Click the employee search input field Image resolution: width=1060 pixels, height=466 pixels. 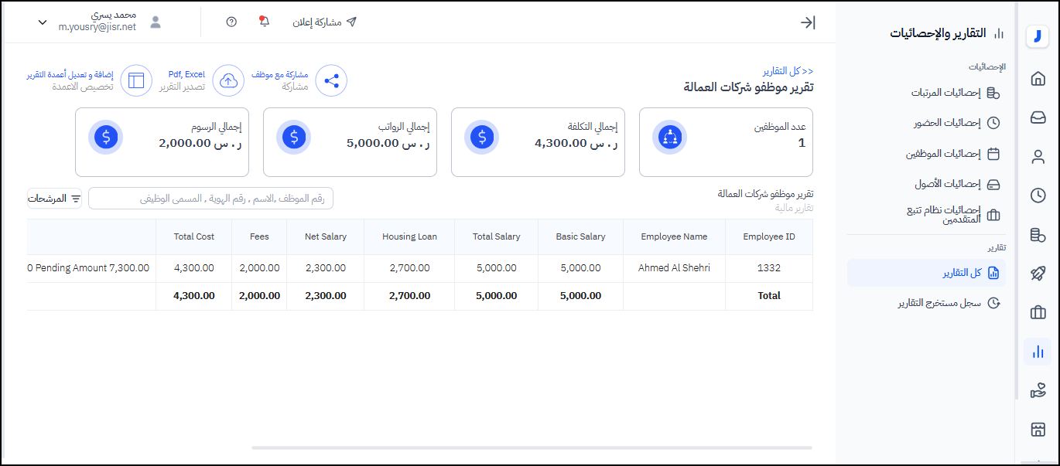pos(210,199)
